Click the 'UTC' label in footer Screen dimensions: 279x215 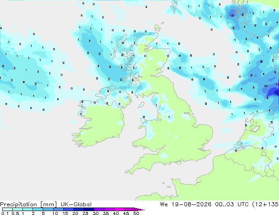click(243, 204)
